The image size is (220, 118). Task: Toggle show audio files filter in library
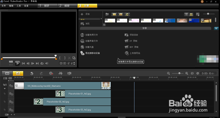click(x=127, y=14)
